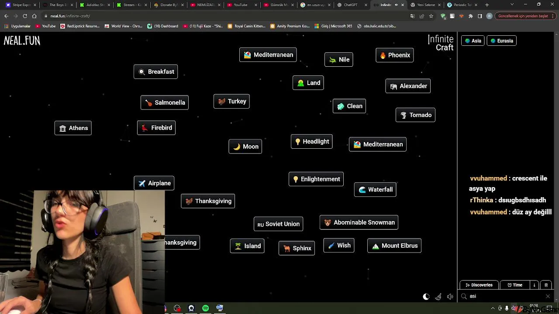
Task: Toggle dark mode crescent icon
Action: click(426, 297)
